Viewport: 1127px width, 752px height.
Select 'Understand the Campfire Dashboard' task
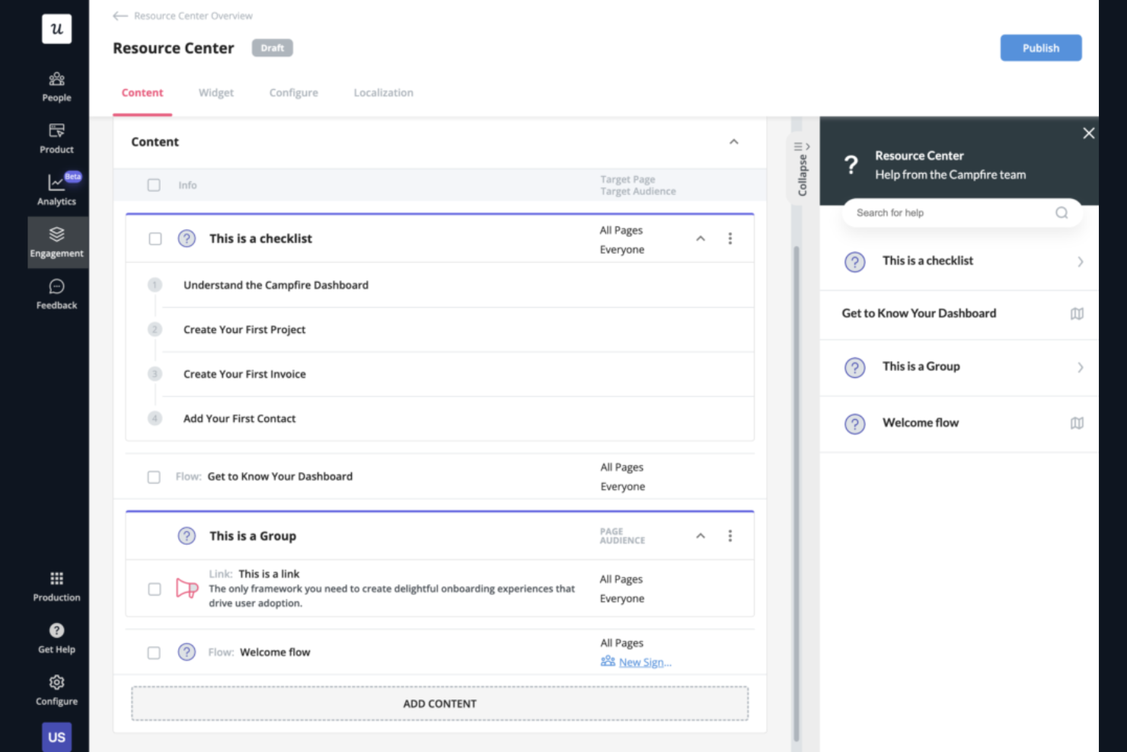point(276,285)
